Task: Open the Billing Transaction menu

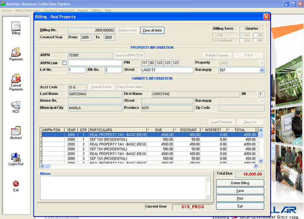Action: 28,10
